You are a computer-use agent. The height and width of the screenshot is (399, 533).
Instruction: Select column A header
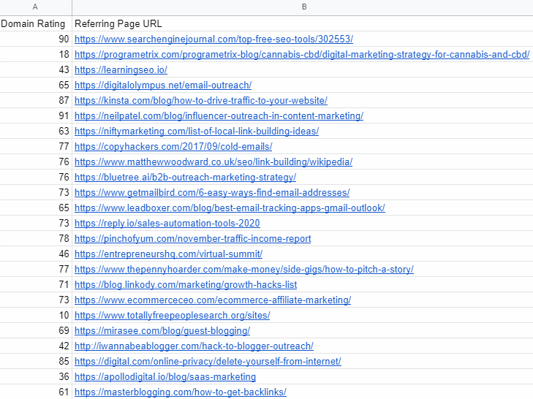36,7
